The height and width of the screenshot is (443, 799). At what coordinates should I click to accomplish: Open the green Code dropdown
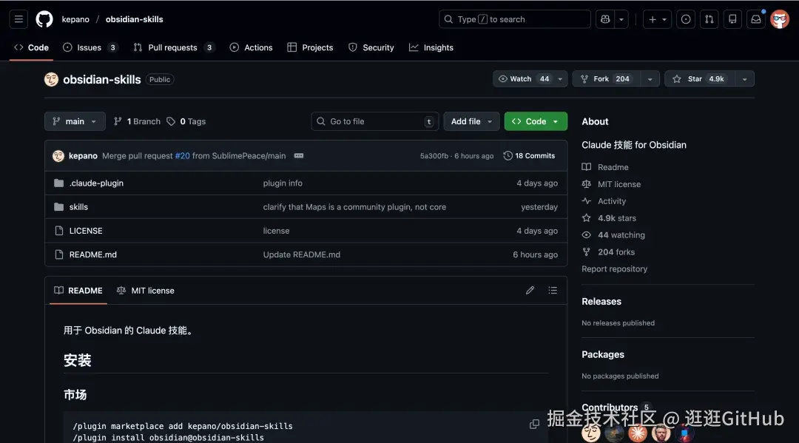(x=536, y=121)
